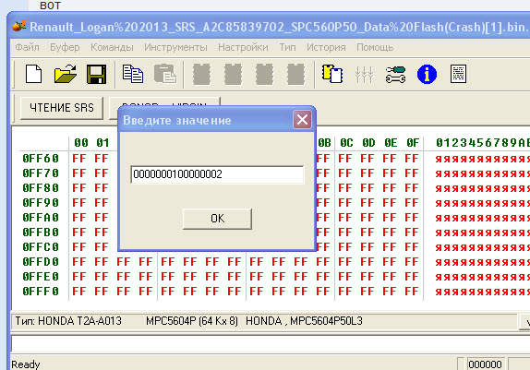Select address row 0FFC0
The height and width of the screenshot is (370, 530).
(x=41, y=247)
